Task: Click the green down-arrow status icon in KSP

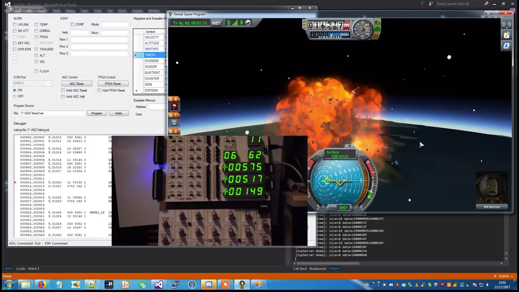Action: (241, 23)
